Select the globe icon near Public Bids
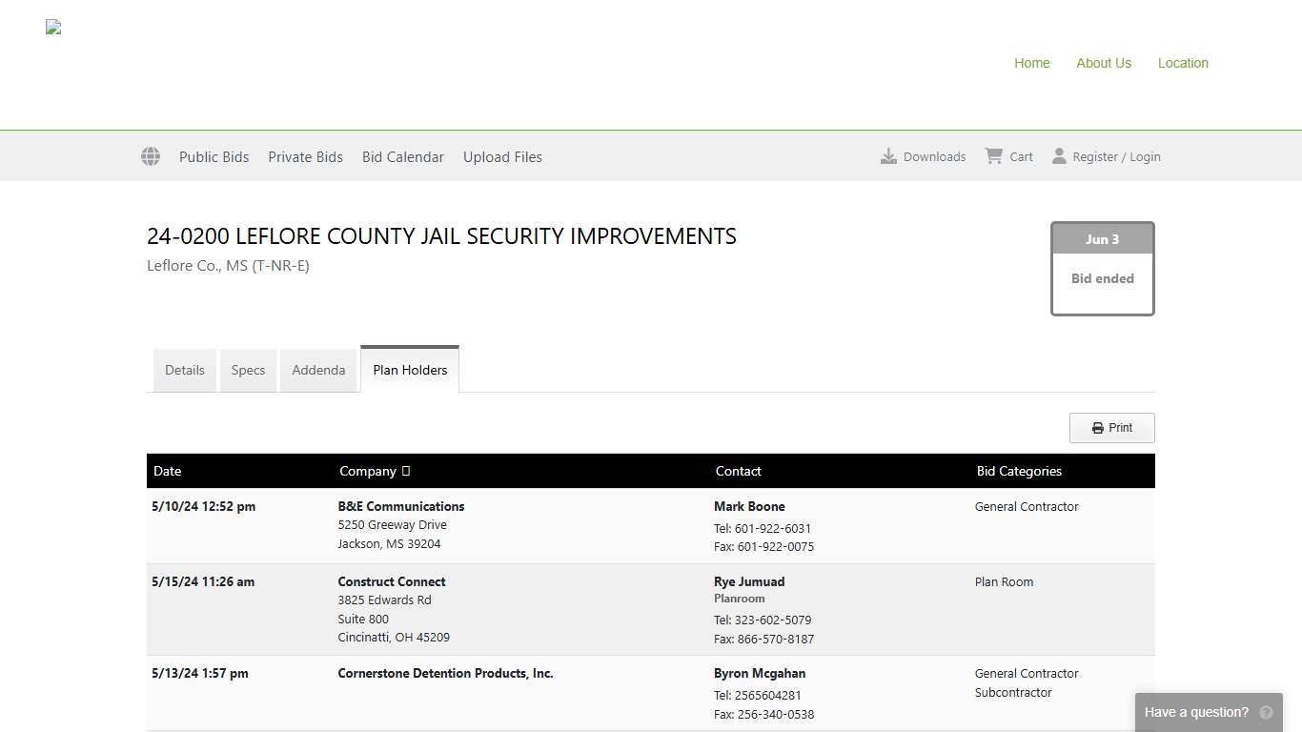Screen dimensions: 1302x732 coord(150,156)
